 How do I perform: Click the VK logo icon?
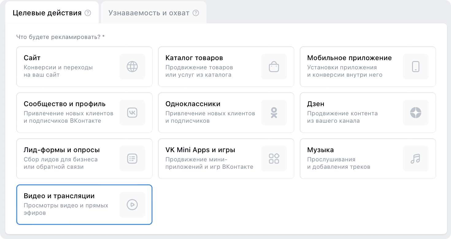[132, 113]
